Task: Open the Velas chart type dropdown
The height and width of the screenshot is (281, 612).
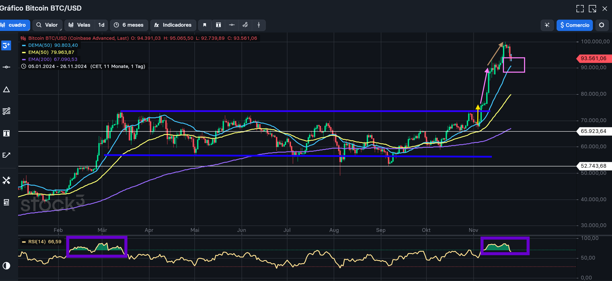Action: click(80, 25)
